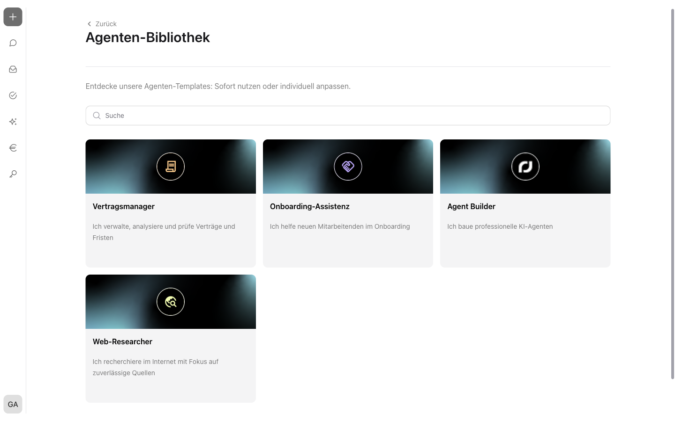
Task: Click the Agent Builder logo icon
Action: 525,167
